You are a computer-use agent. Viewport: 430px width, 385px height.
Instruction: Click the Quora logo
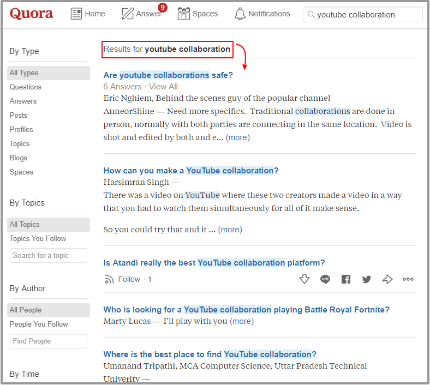pos(31,14)
